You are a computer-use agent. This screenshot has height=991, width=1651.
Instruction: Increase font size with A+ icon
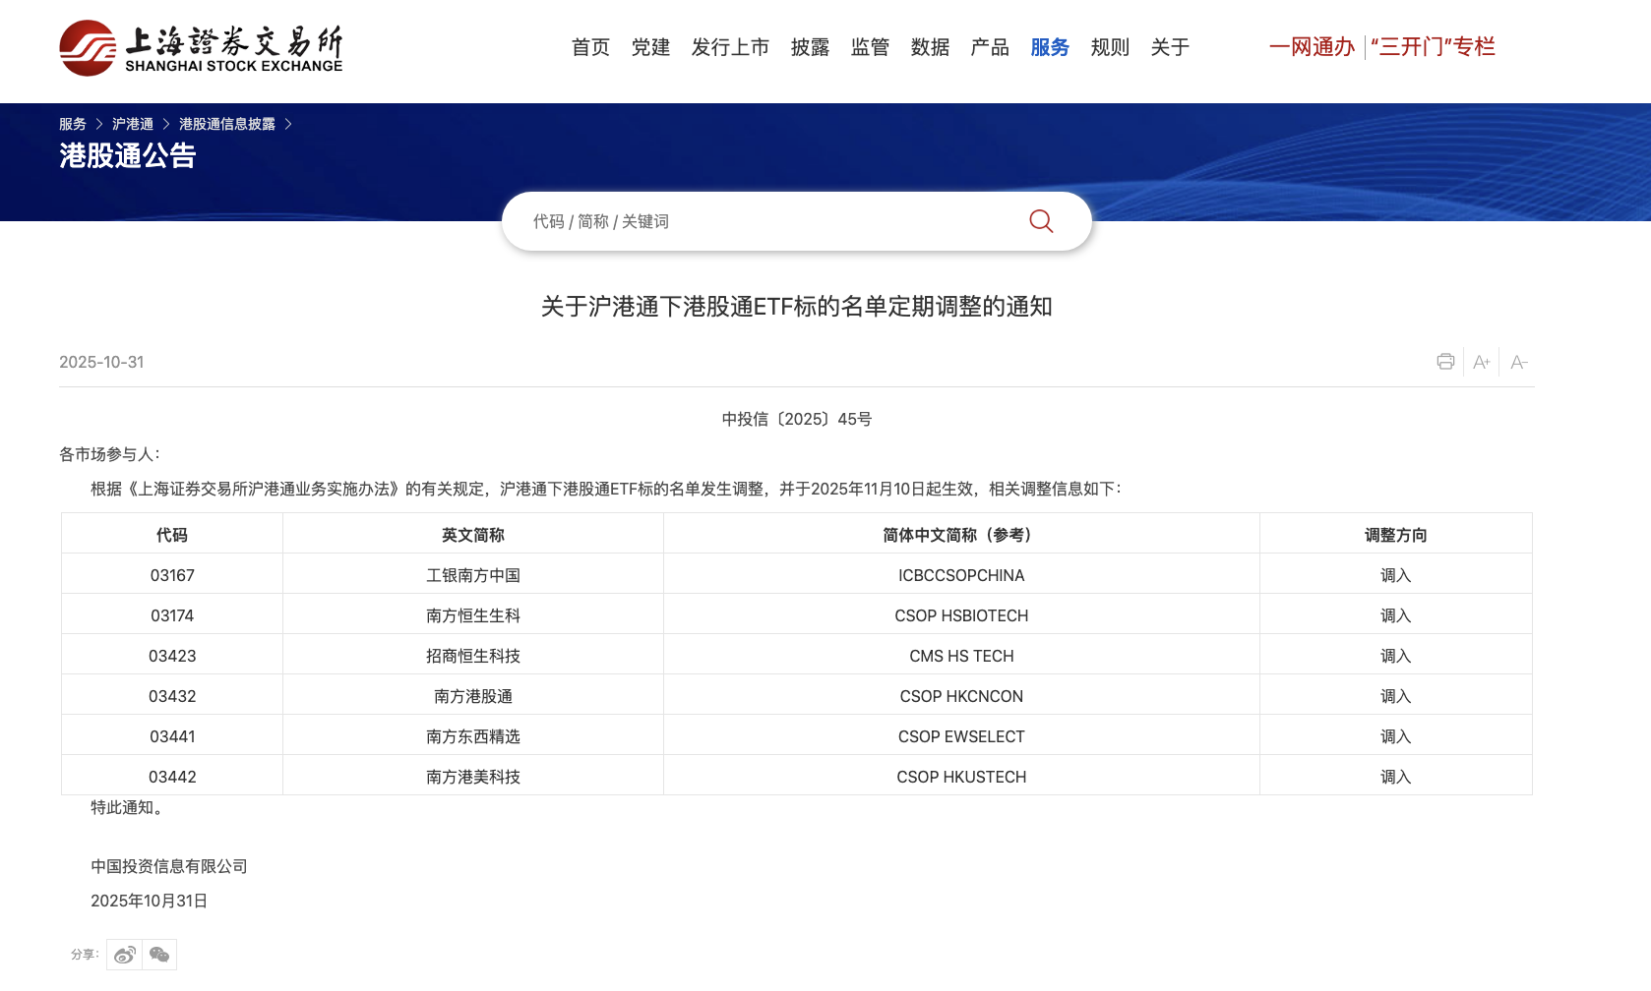(x=1482, y=362)
